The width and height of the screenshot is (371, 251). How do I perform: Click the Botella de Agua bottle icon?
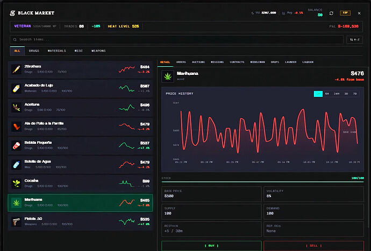tap(16, 164)
